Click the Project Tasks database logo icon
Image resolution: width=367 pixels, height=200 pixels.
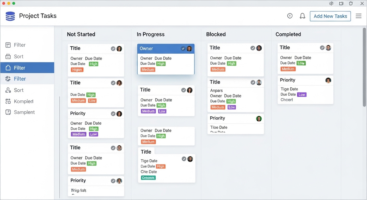click(x=10, y=16)
